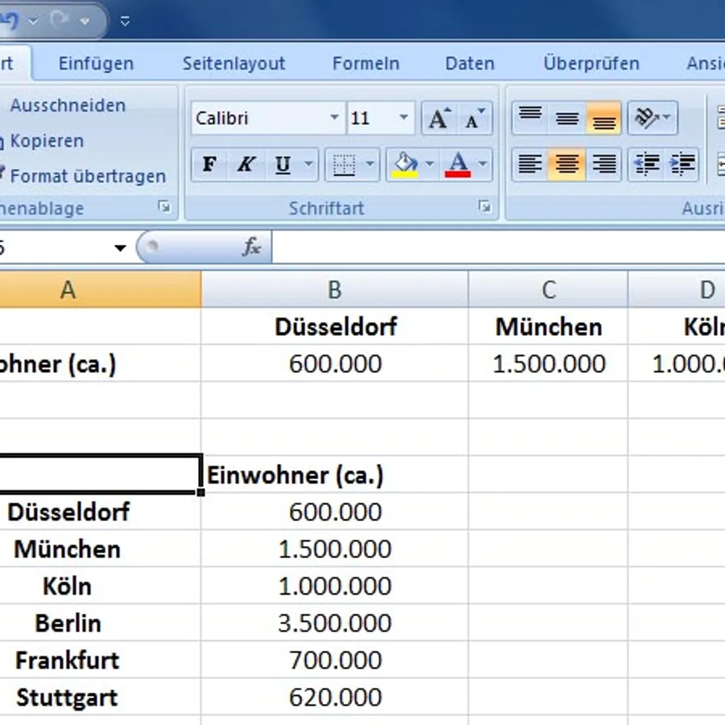Click the cell Düsseldorf in column B
Image resolution: width=725 pixels, height=725 pixels.
click(x=335, y=327)
